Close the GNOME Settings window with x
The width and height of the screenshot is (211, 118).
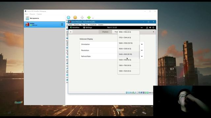click(x=153, y=32)
